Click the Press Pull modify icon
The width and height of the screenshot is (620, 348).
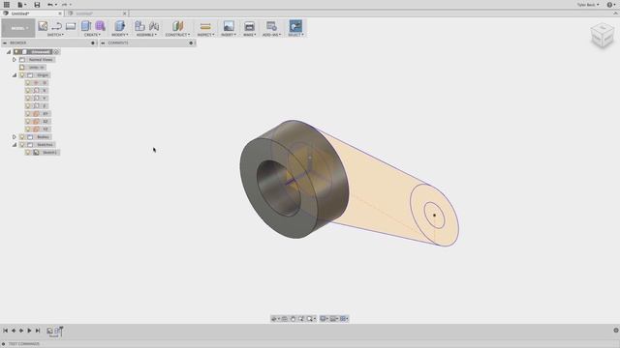[119, 26]
